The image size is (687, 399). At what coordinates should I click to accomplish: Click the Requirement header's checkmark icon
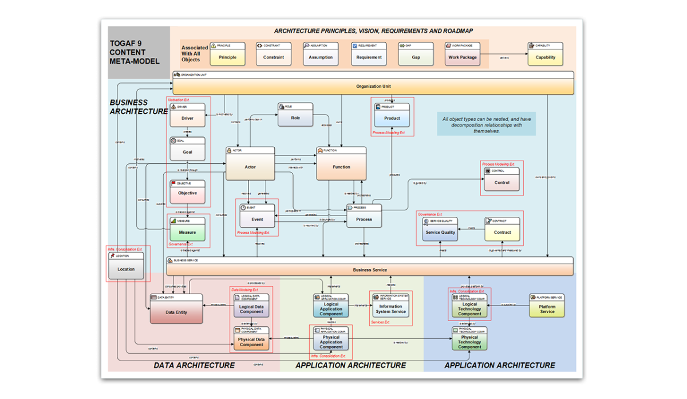tap(355, 45)
